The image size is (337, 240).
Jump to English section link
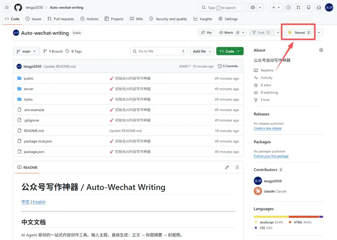[x=39, y=202]
